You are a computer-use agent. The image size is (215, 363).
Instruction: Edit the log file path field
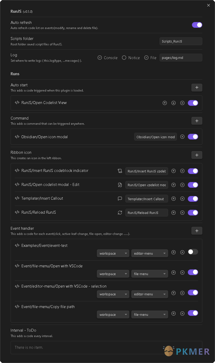coord(181,58)
